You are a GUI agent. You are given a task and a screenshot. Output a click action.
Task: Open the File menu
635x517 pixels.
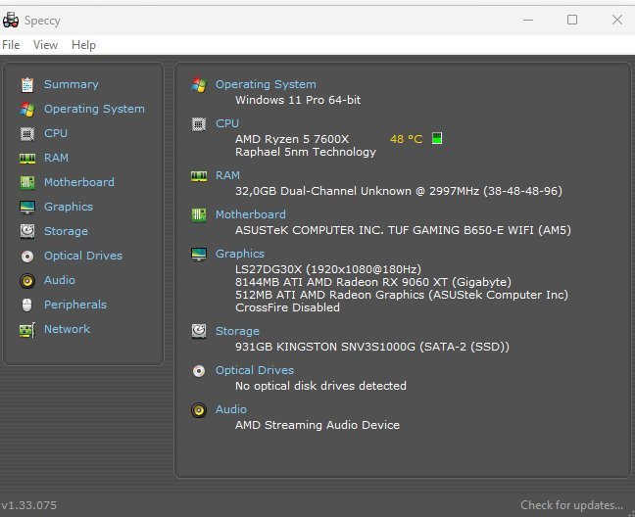coord(11,45)
